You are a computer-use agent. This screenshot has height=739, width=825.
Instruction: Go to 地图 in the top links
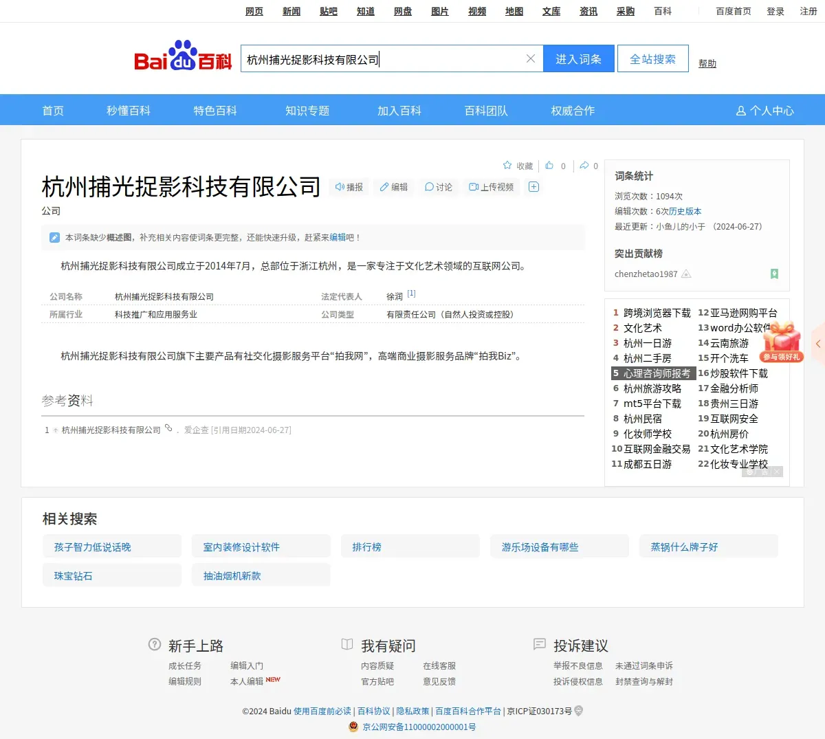coord(514,11)
